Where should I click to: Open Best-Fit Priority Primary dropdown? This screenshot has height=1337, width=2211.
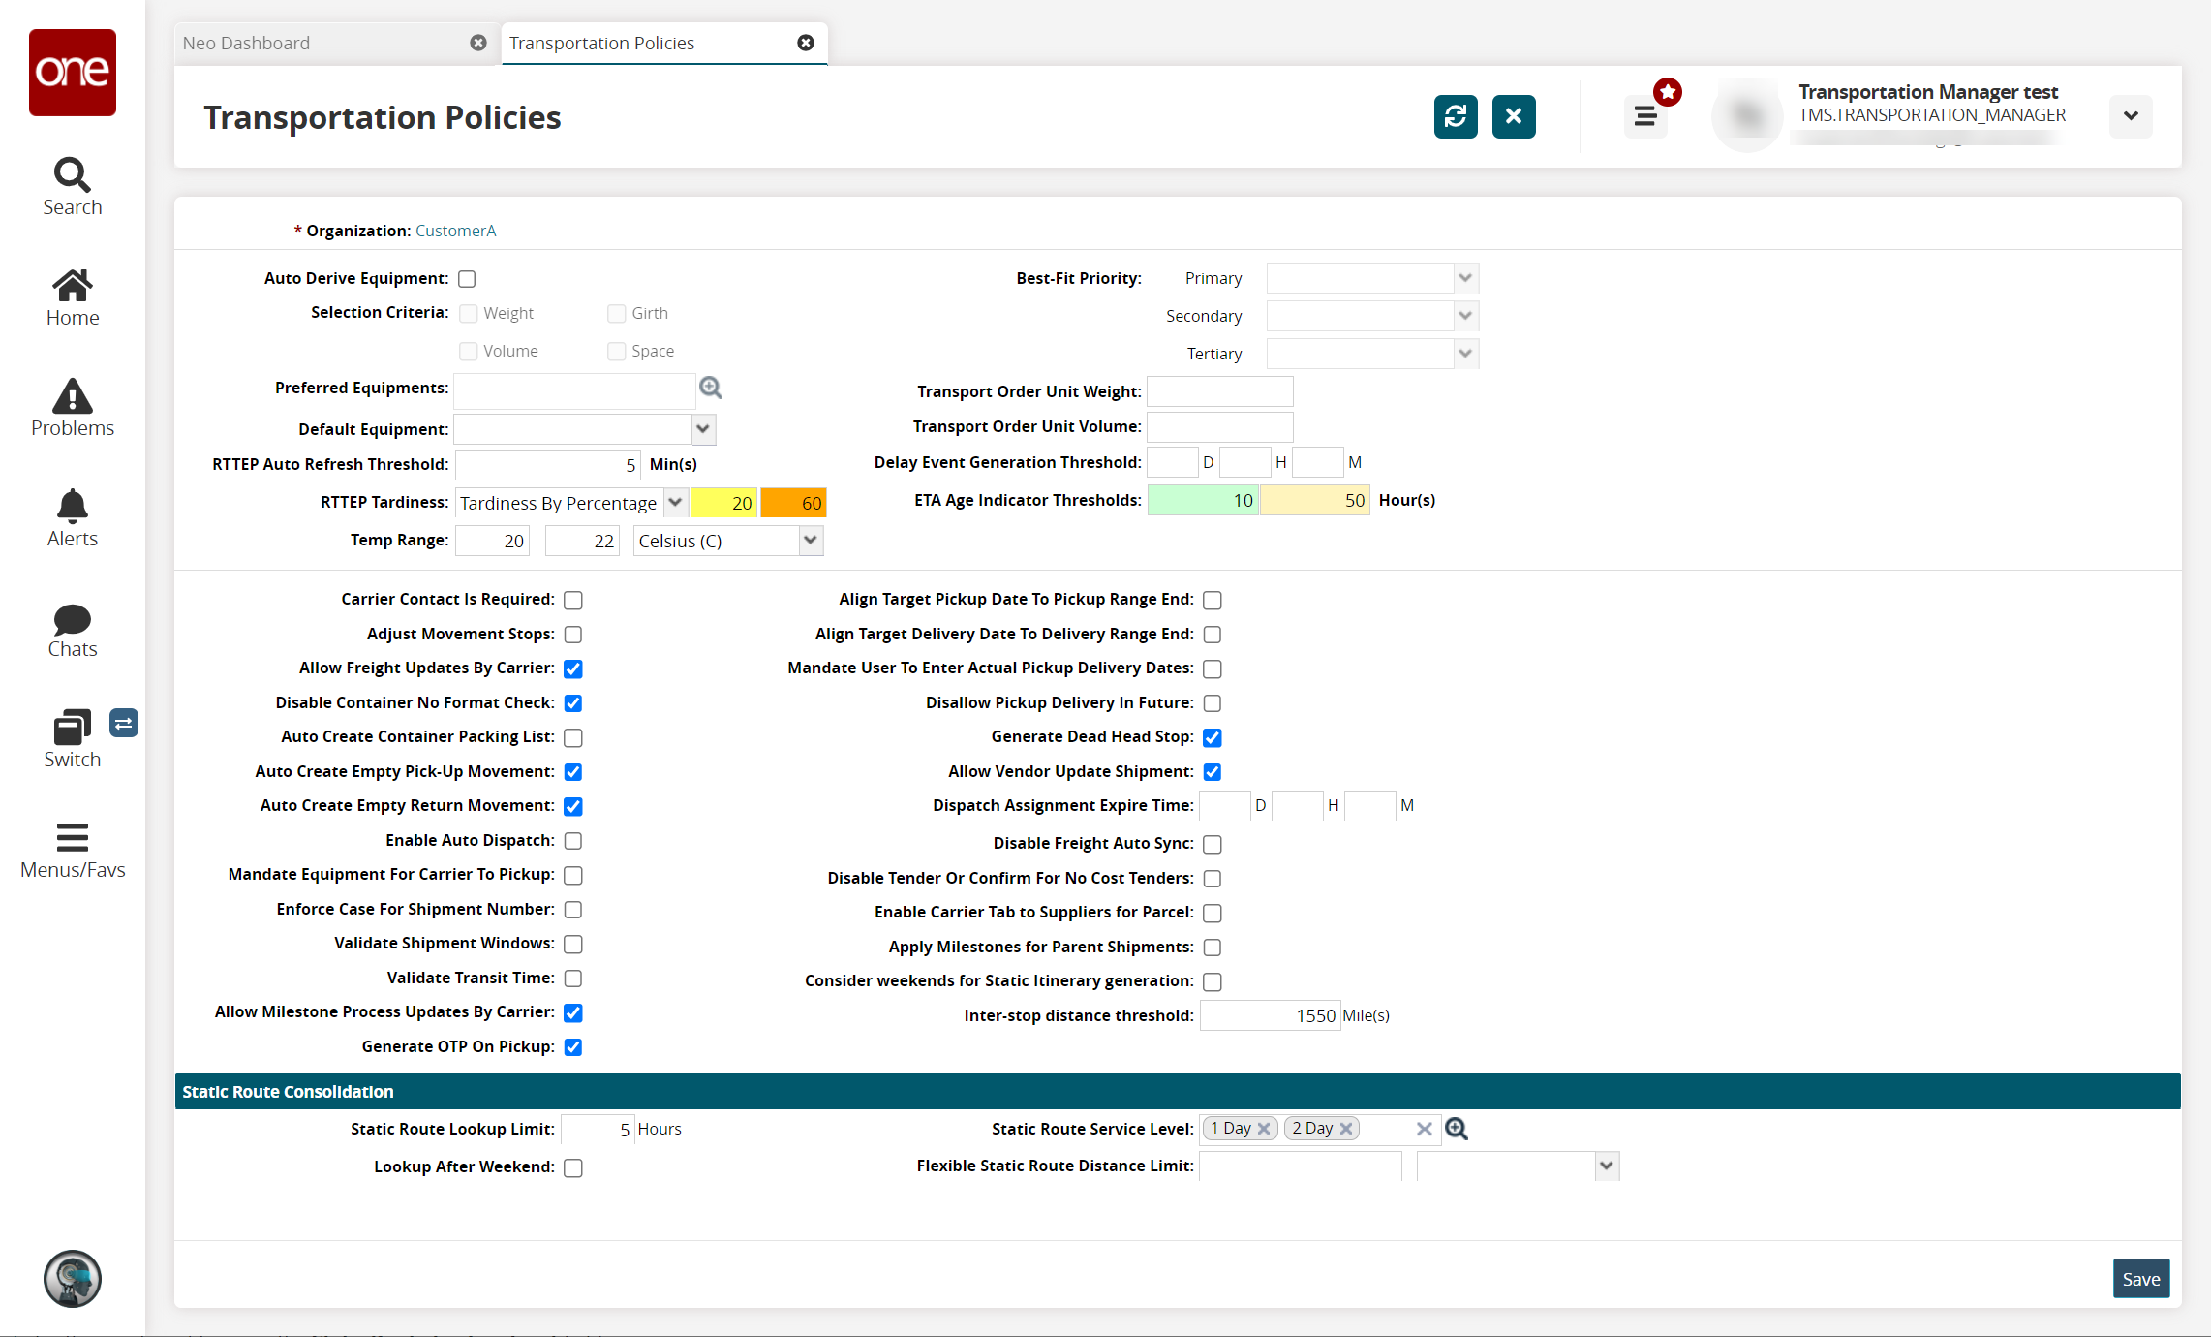click(1465, 278)
